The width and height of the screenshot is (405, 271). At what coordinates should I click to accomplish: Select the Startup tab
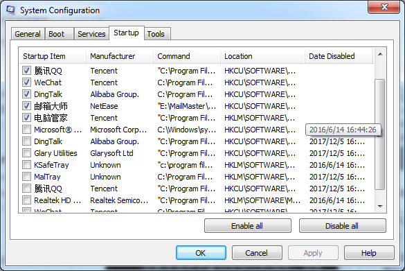pyautogui.click(x=126, y=33)
